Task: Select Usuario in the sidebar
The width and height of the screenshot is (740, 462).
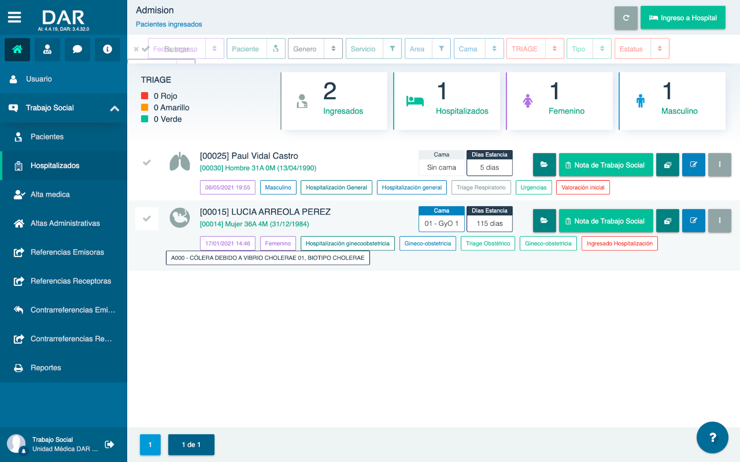Action: (63, 79)
